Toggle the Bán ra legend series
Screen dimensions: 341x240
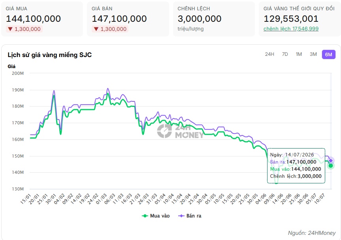(x=190, y=216)
